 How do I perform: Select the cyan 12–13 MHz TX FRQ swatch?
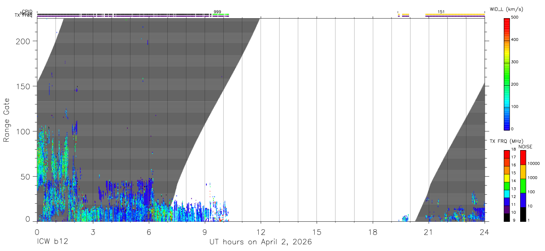tap(506, 193)
